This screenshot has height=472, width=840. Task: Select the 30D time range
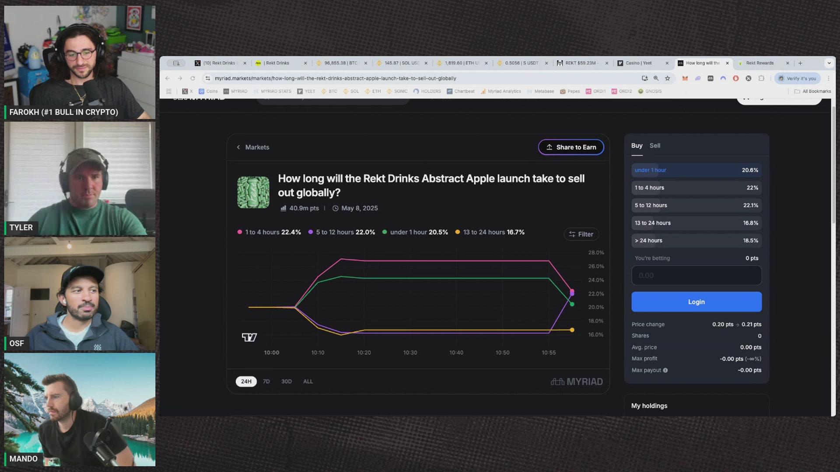click(286, 382)
